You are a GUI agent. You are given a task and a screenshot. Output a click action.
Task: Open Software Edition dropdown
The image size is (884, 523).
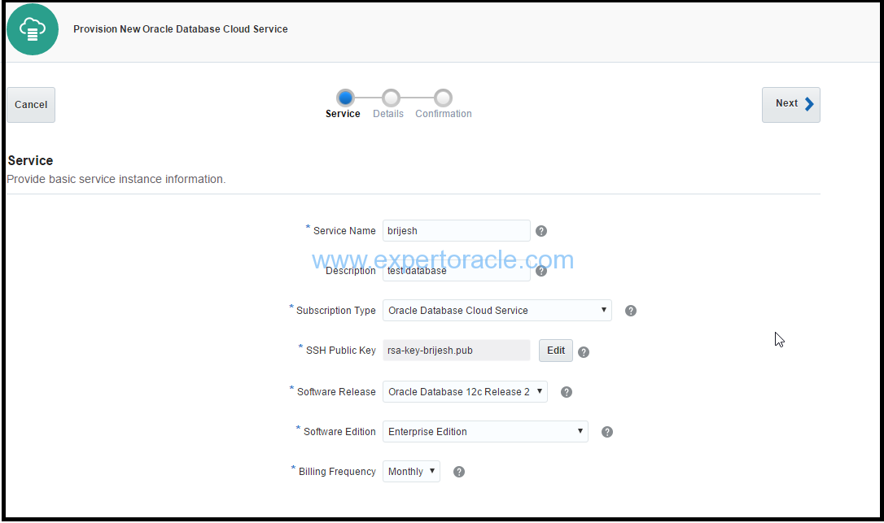click(x=485, y=432)
